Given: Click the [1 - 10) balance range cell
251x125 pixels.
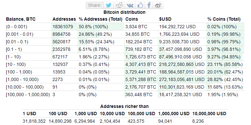Looking at the screenshot, I should pos(13,57).
